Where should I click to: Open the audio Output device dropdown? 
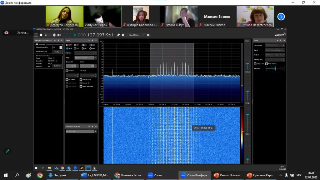pyautogui.click(x=275, y=55)
